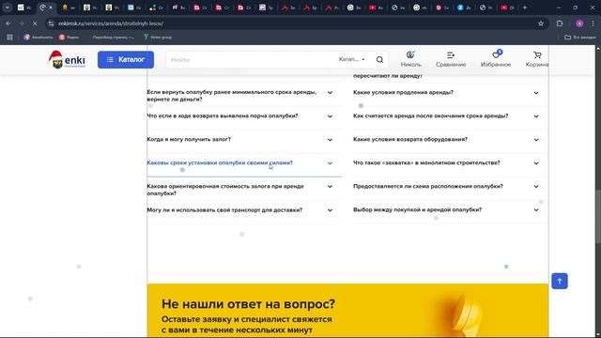This screenshot has height=338, width=601.
Task: Click the enki logo
Action: tap(67, 59)
